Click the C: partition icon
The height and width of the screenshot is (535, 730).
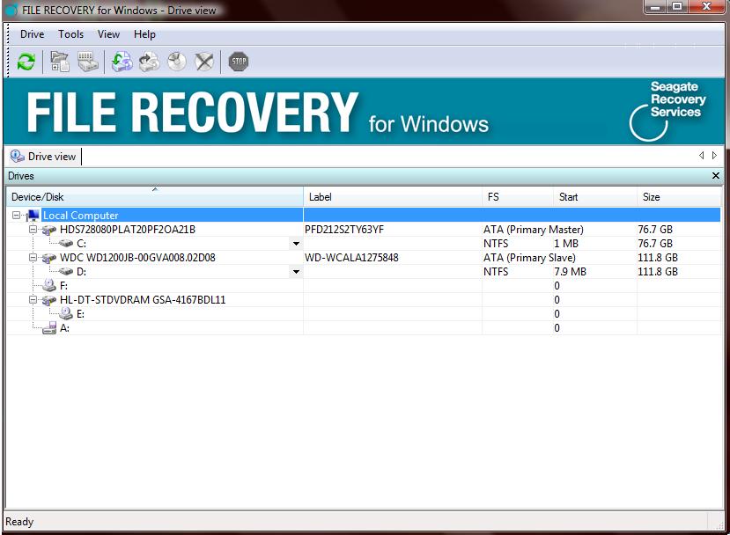66,244
